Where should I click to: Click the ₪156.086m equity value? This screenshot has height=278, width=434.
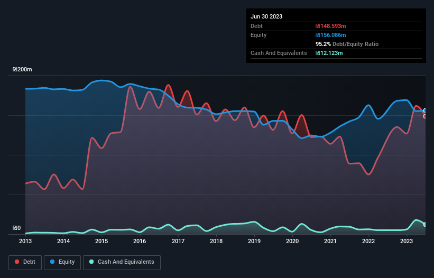click(x=331, y=35)
